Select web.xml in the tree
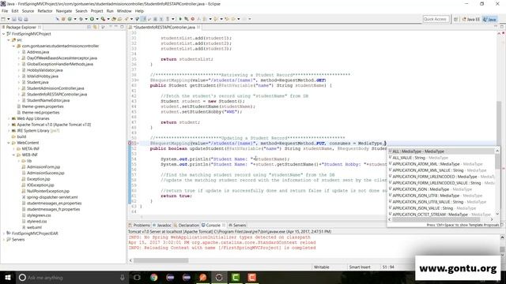The height and width of the screenshot is (284, 506). click(34, 227)
